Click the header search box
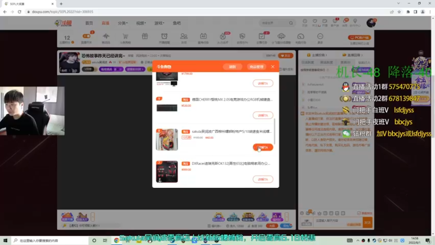 click(276, 23)
